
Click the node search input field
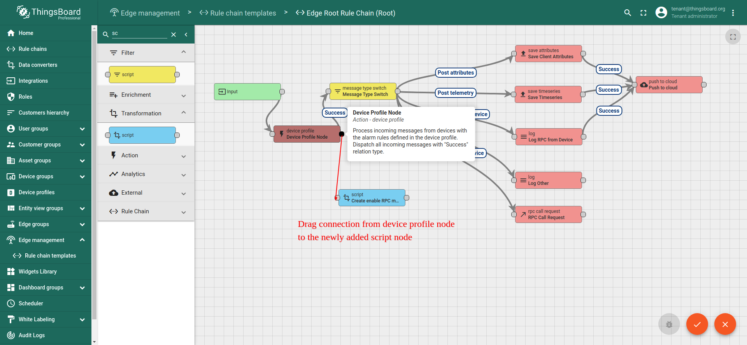click(139, 34)
